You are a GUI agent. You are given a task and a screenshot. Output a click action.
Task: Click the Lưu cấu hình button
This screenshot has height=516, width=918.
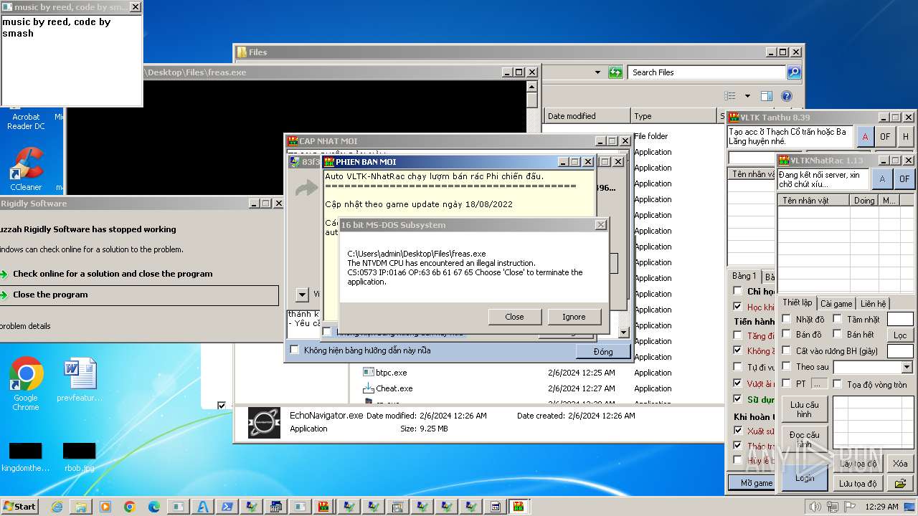pyautogui.click(x=805, y=409)
